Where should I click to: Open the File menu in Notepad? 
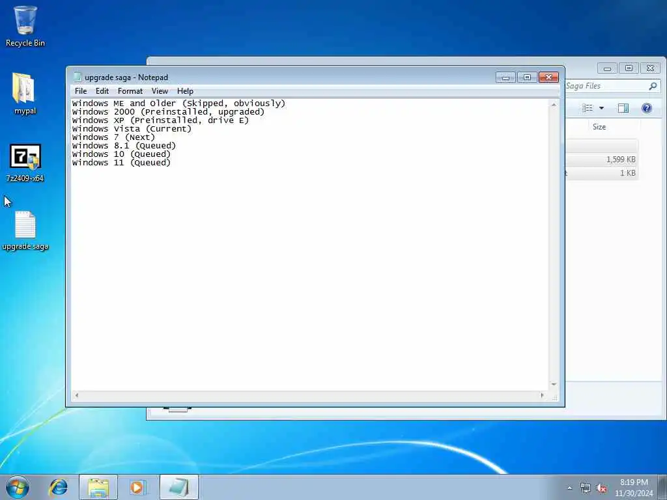click(80, 91)
